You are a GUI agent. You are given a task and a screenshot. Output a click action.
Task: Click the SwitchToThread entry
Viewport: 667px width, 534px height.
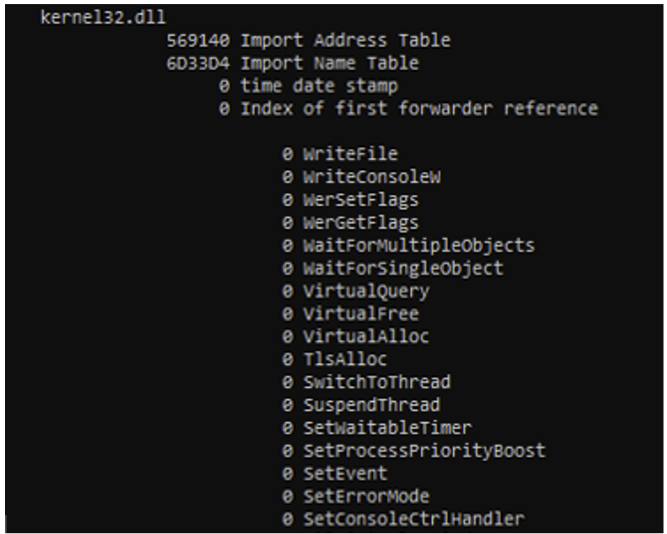pyautogui.click(x=376, y=382)
